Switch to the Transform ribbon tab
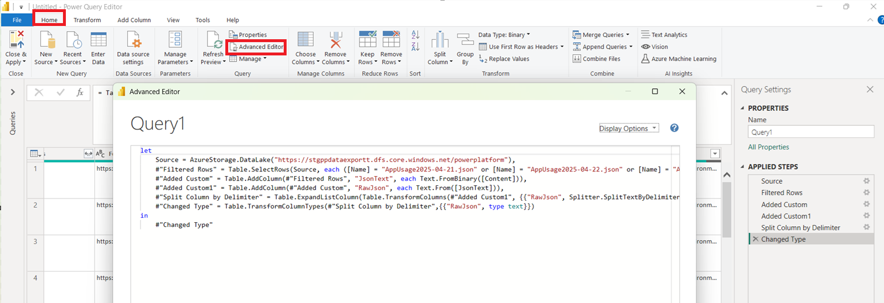 tap(87, 20)
